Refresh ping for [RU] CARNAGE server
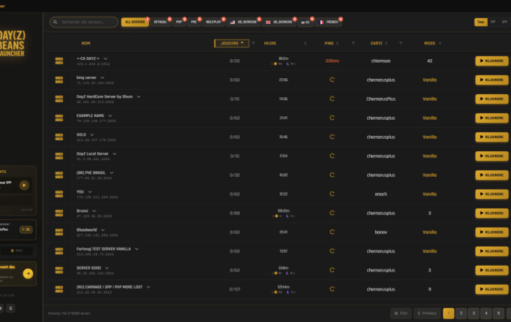Viewport: 511px width, 322px height. [x=331, y=289]
